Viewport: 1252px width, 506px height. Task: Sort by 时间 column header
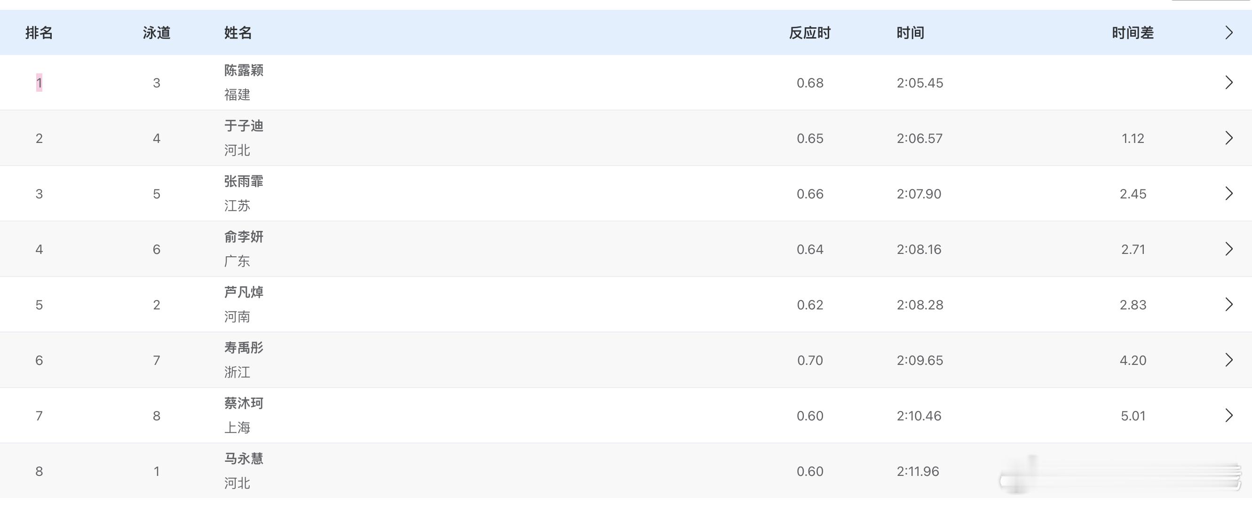(x=911, y=32)
